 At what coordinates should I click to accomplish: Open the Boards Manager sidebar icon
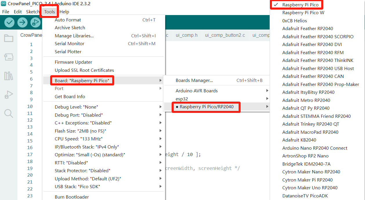9,57
